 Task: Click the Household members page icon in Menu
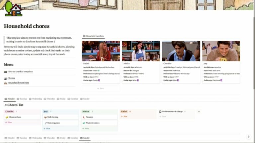tap(5, 83)
